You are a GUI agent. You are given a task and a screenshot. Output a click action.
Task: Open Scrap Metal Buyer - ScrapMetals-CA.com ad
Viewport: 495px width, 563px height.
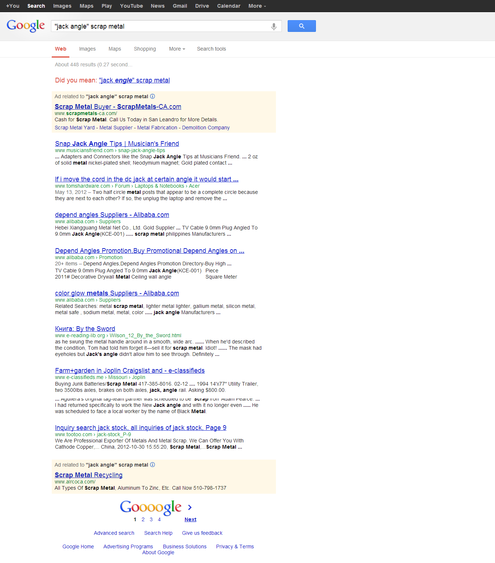point(118,107)
